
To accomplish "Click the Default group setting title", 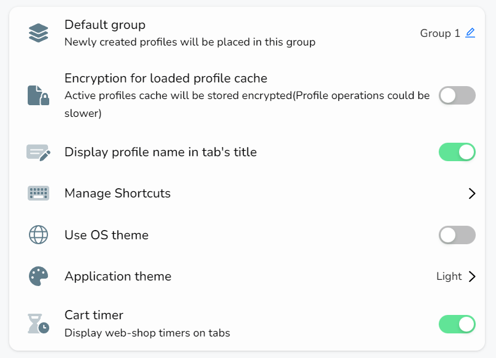I will point(105,25).
